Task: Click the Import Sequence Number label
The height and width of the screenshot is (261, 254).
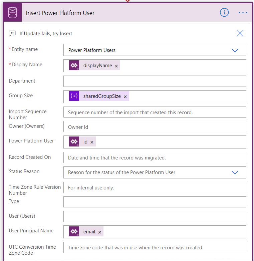Action: [x=27, y=115]
